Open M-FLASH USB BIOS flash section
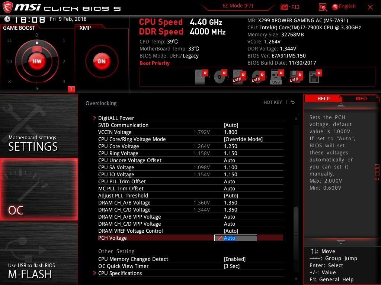 pos(39,253)
